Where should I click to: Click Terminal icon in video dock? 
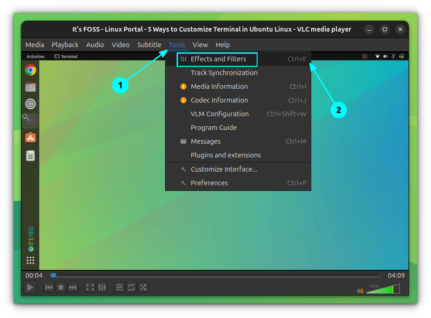31,121
